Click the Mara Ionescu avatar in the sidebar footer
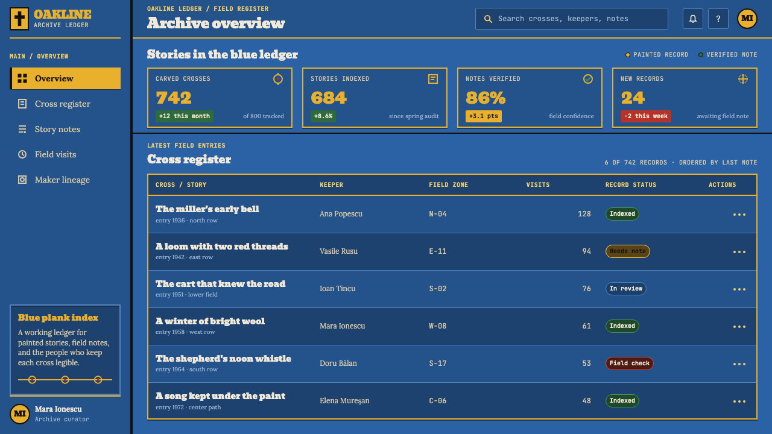This screenshot has height=434, width=772. (x=20, y=414)
